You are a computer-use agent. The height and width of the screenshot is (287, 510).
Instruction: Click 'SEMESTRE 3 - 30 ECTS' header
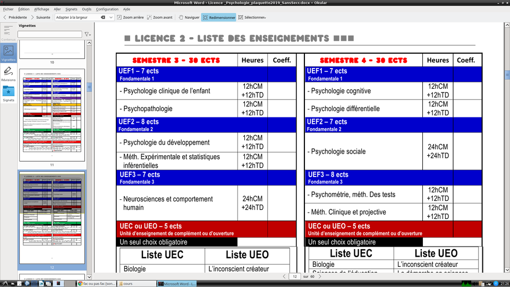click(176, 60)
